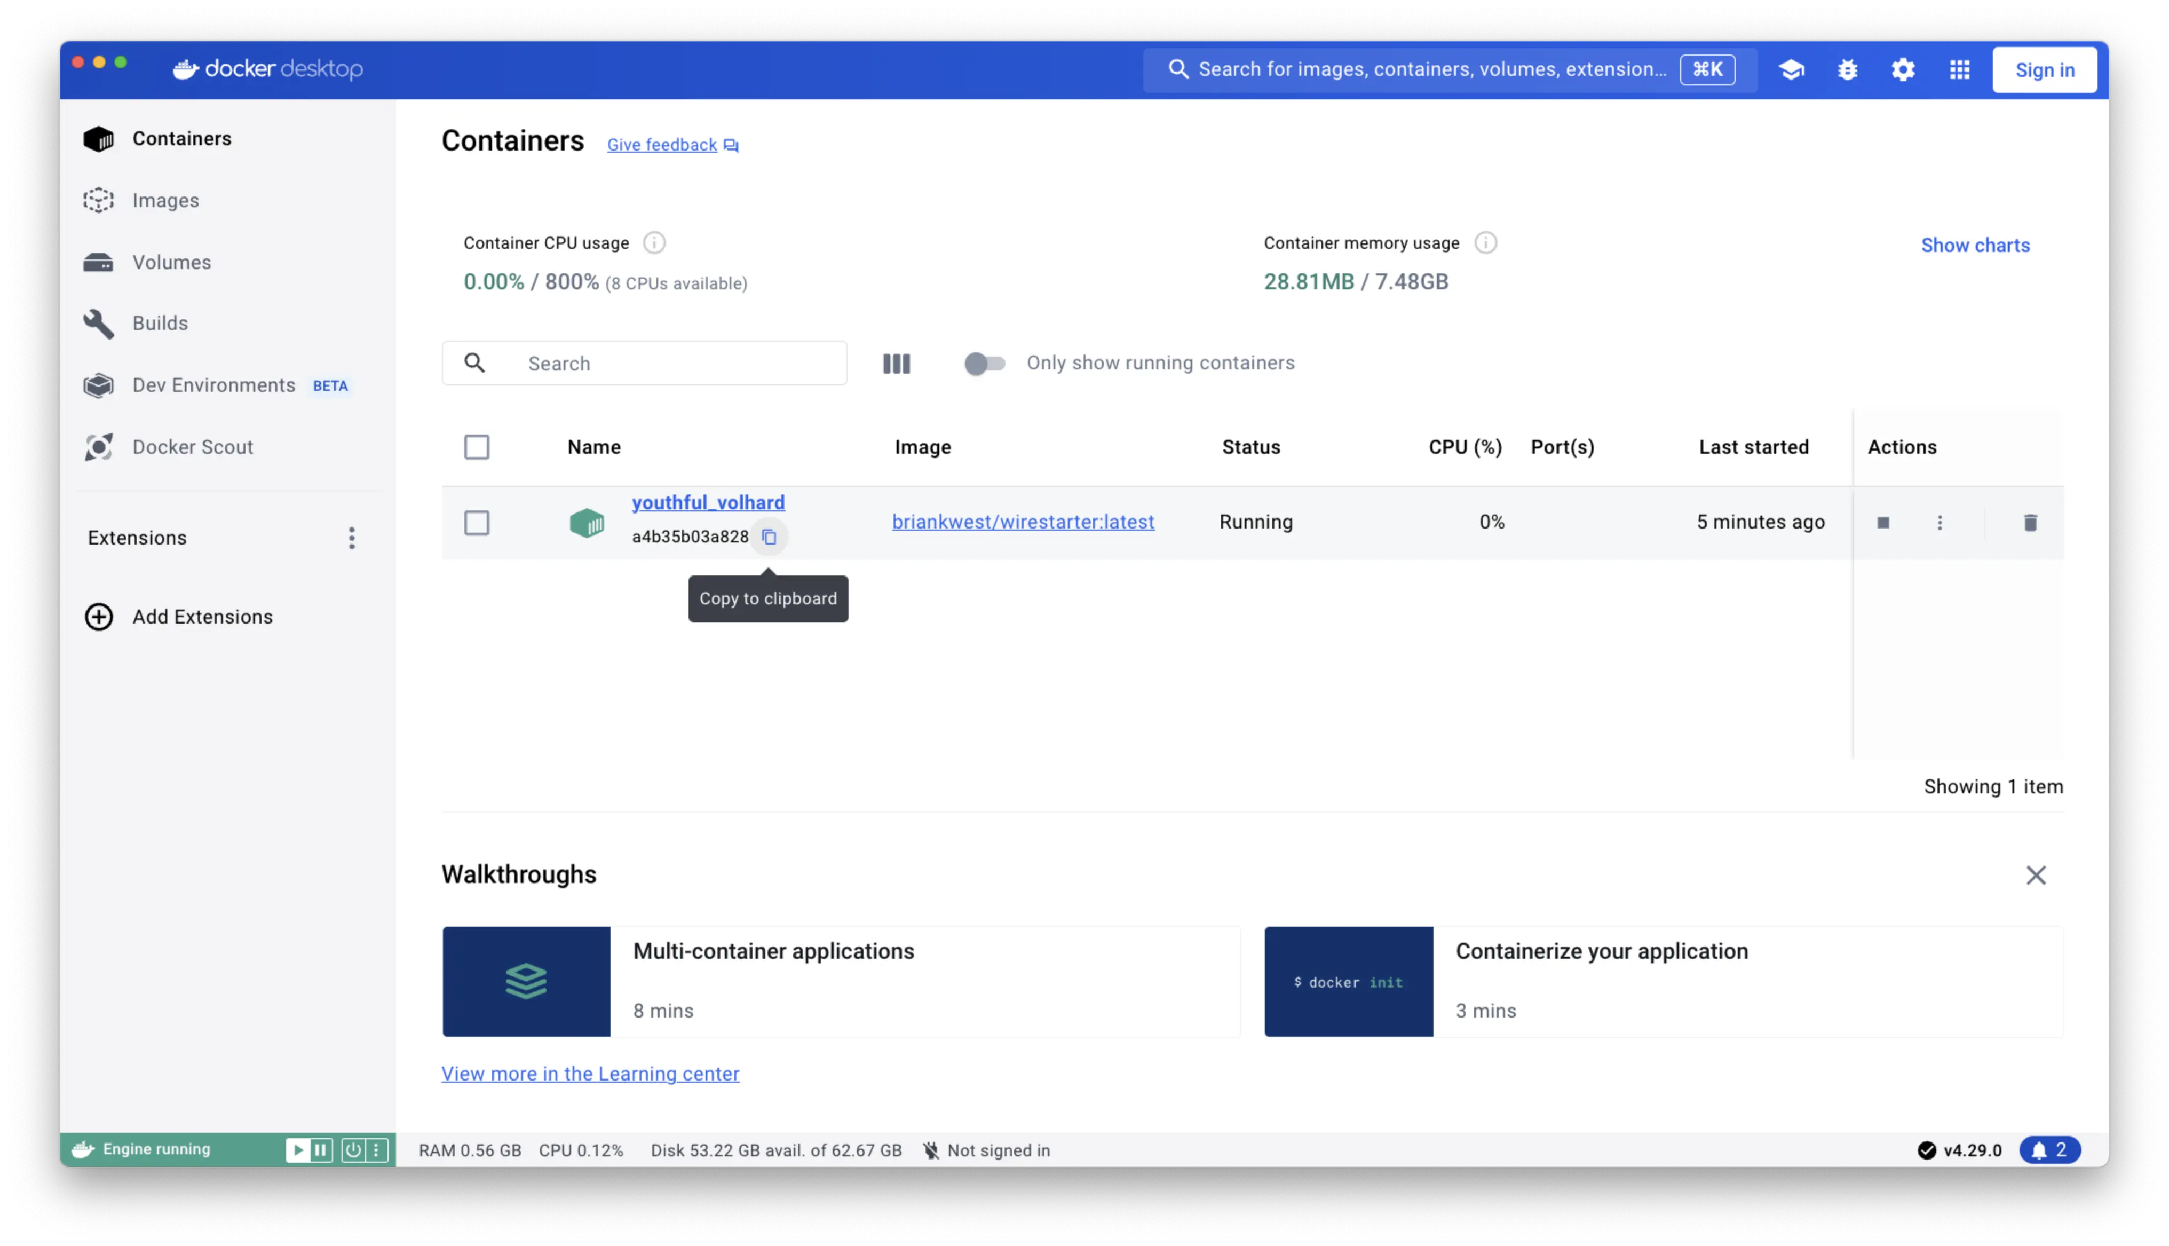2169x1246 pixels.
Task: Open Containerize your application walkthrough
Action: click(1664, 982)
